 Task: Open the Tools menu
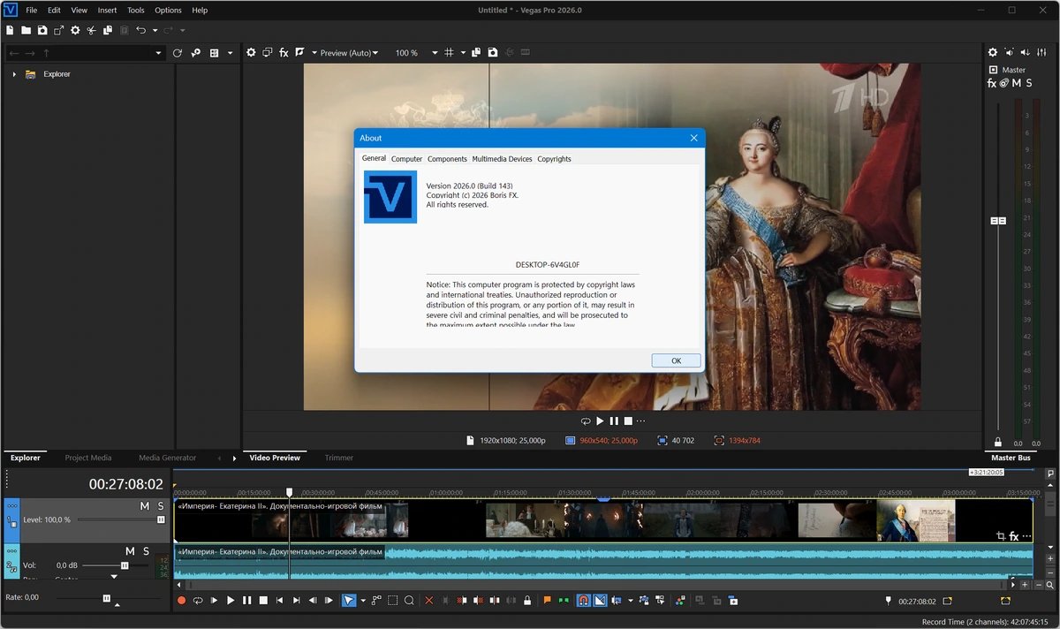coord(135,11)
